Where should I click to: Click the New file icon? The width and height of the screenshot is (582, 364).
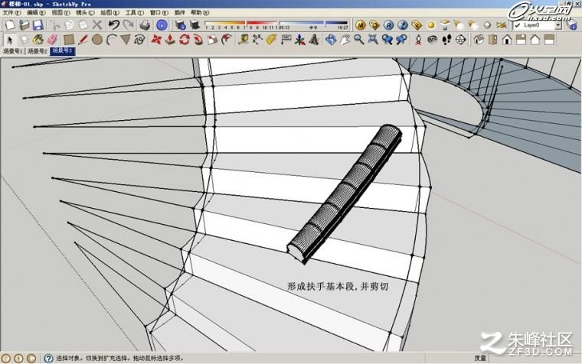[10, 25]
